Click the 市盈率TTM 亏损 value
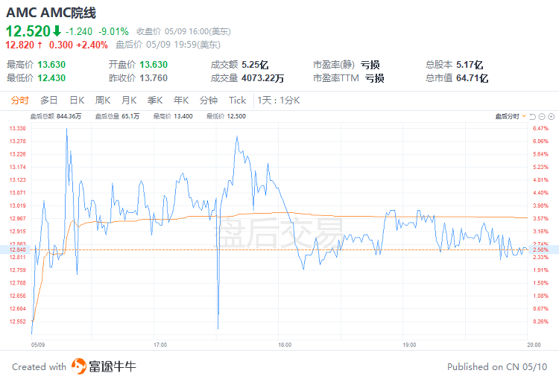Screen dimensions: 559x382 (x=374, y=78)
